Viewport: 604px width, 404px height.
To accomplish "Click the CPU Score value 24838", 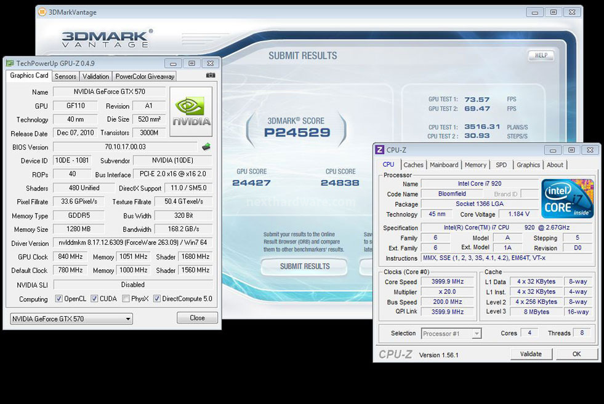I will [340, 183].
